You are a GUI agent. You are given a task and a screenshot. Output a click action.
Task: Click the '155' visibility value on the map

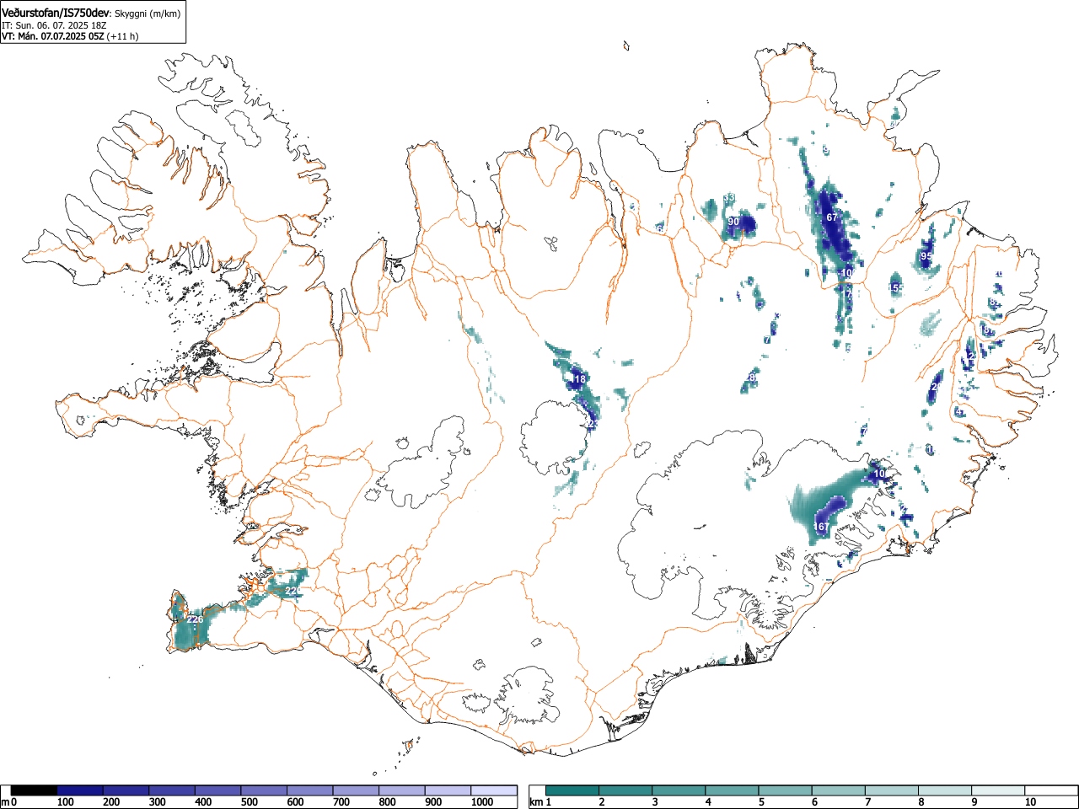tap(896, 288)
